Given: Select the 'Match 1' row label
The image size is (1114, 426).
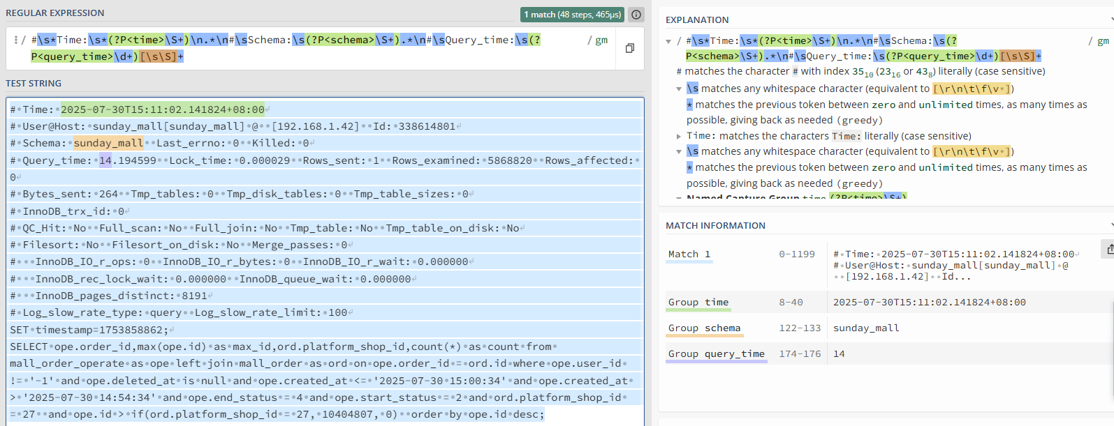Looking at the screenshot, I should [x=689, y=254].
